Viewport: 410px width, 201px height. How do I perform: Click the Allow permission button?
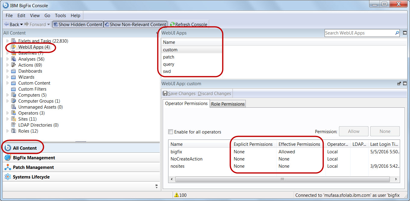coord(353,131)
